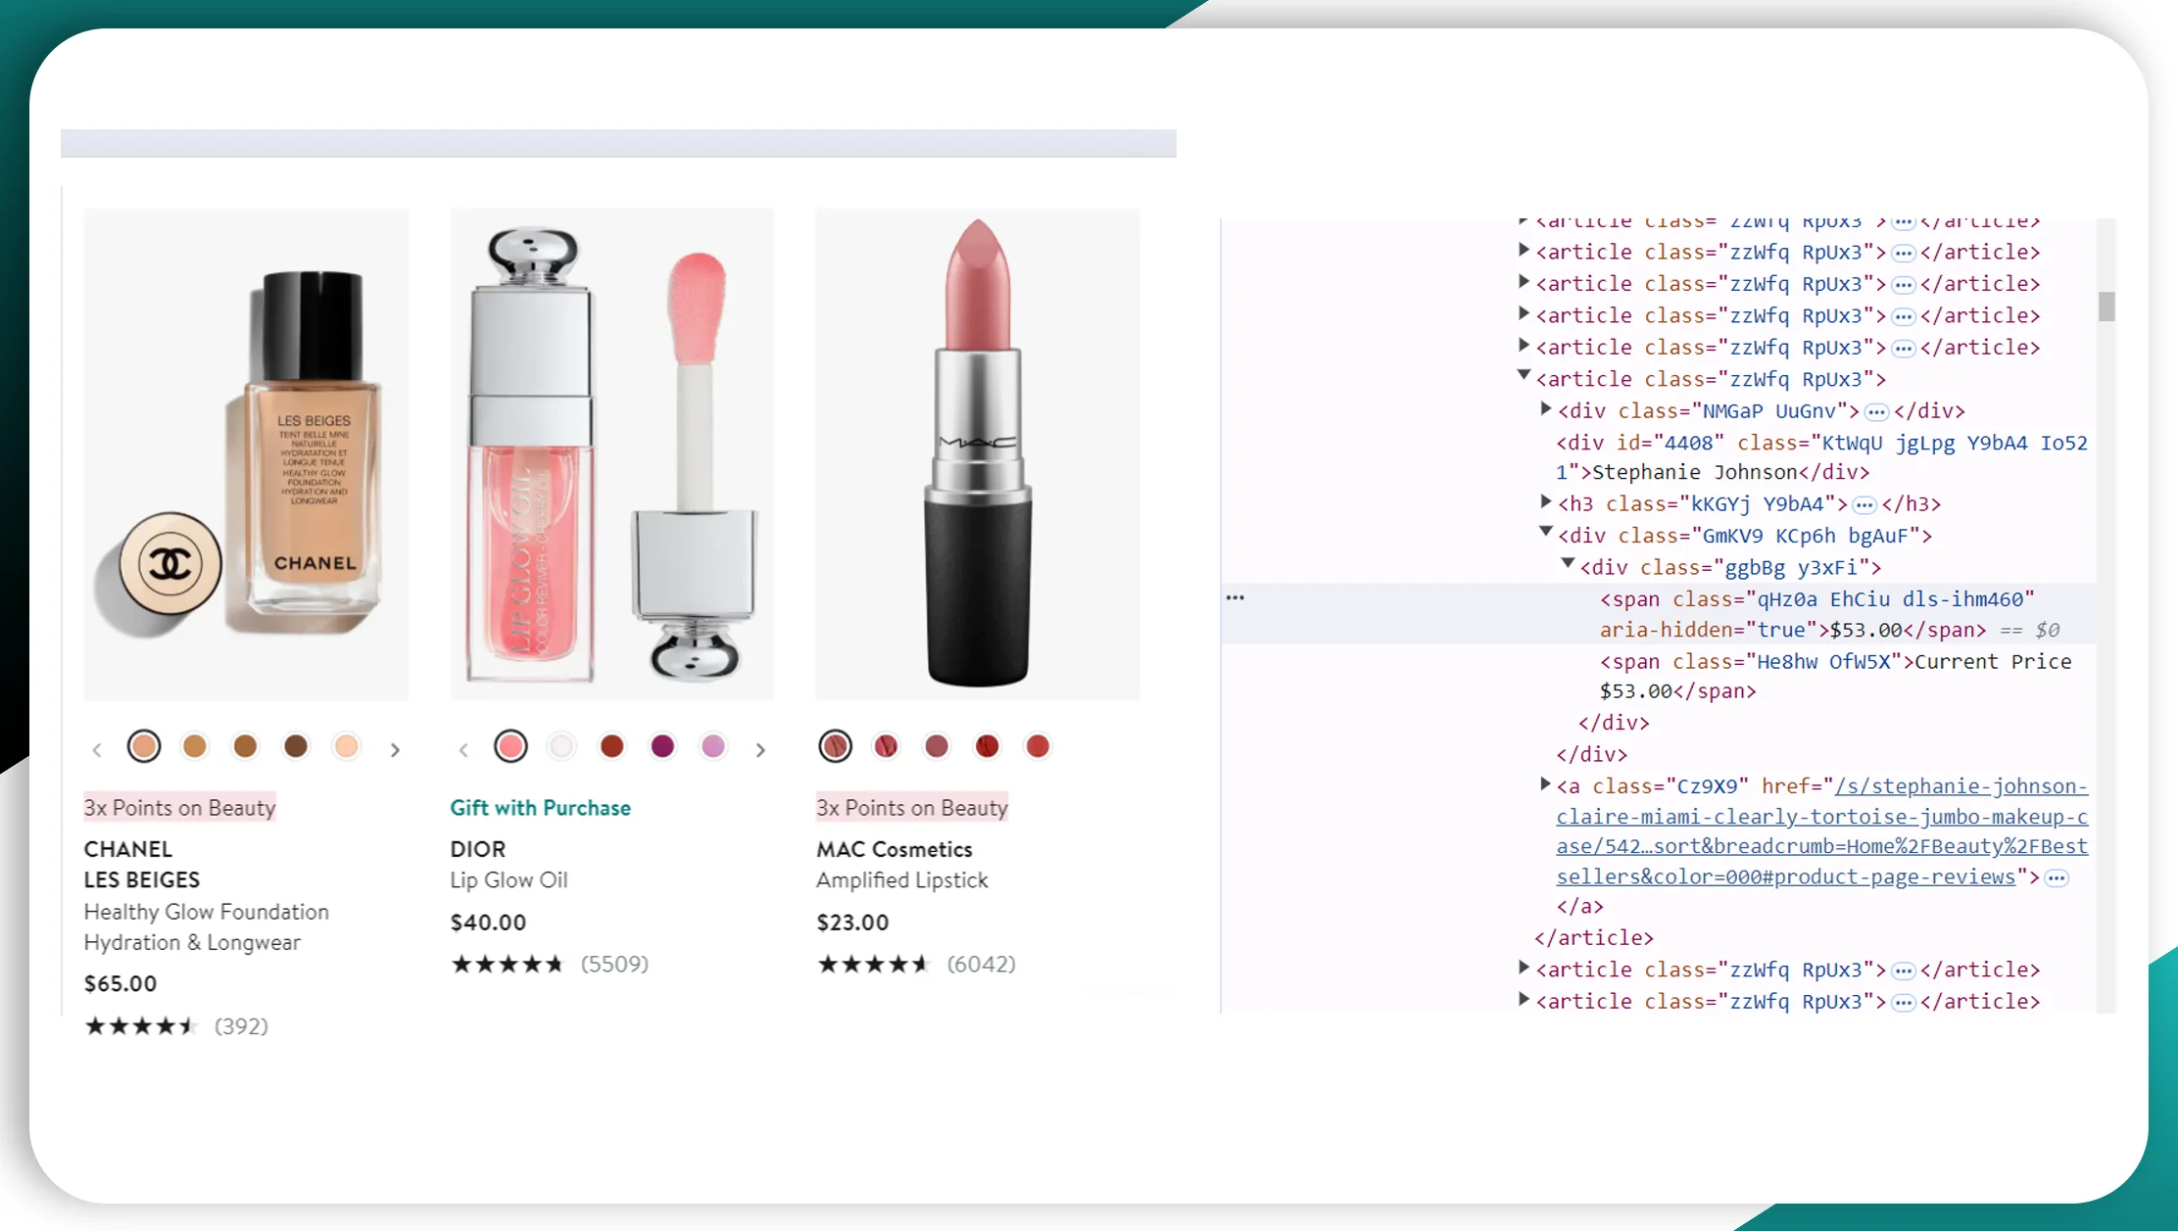Click ellipsis in h3 kKGYj Y9bA4 row
This screenshot has width=2178, height=1231.
click(1864, 505)
